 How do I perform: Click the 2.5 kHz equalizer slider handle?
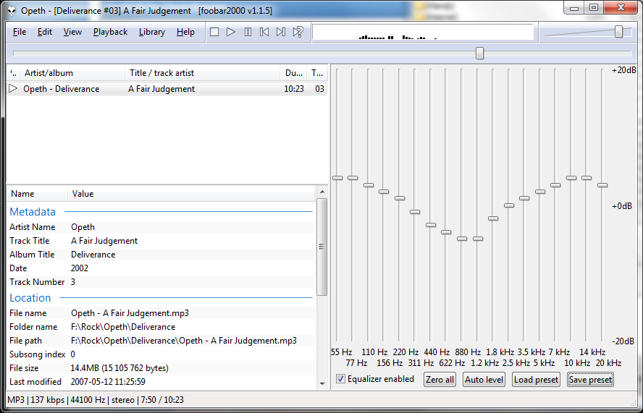click(x=509, y=205)
